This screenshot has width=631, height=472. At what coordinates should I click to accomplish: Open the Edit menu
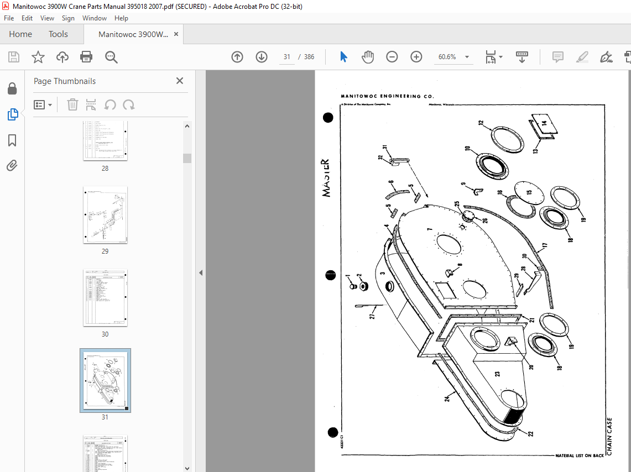point(27,18)
